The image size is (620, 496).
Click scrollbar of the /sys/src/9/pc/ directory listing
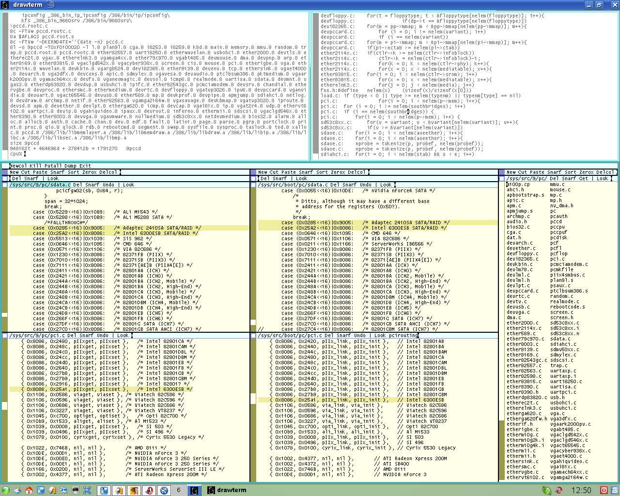coord(502,331)
